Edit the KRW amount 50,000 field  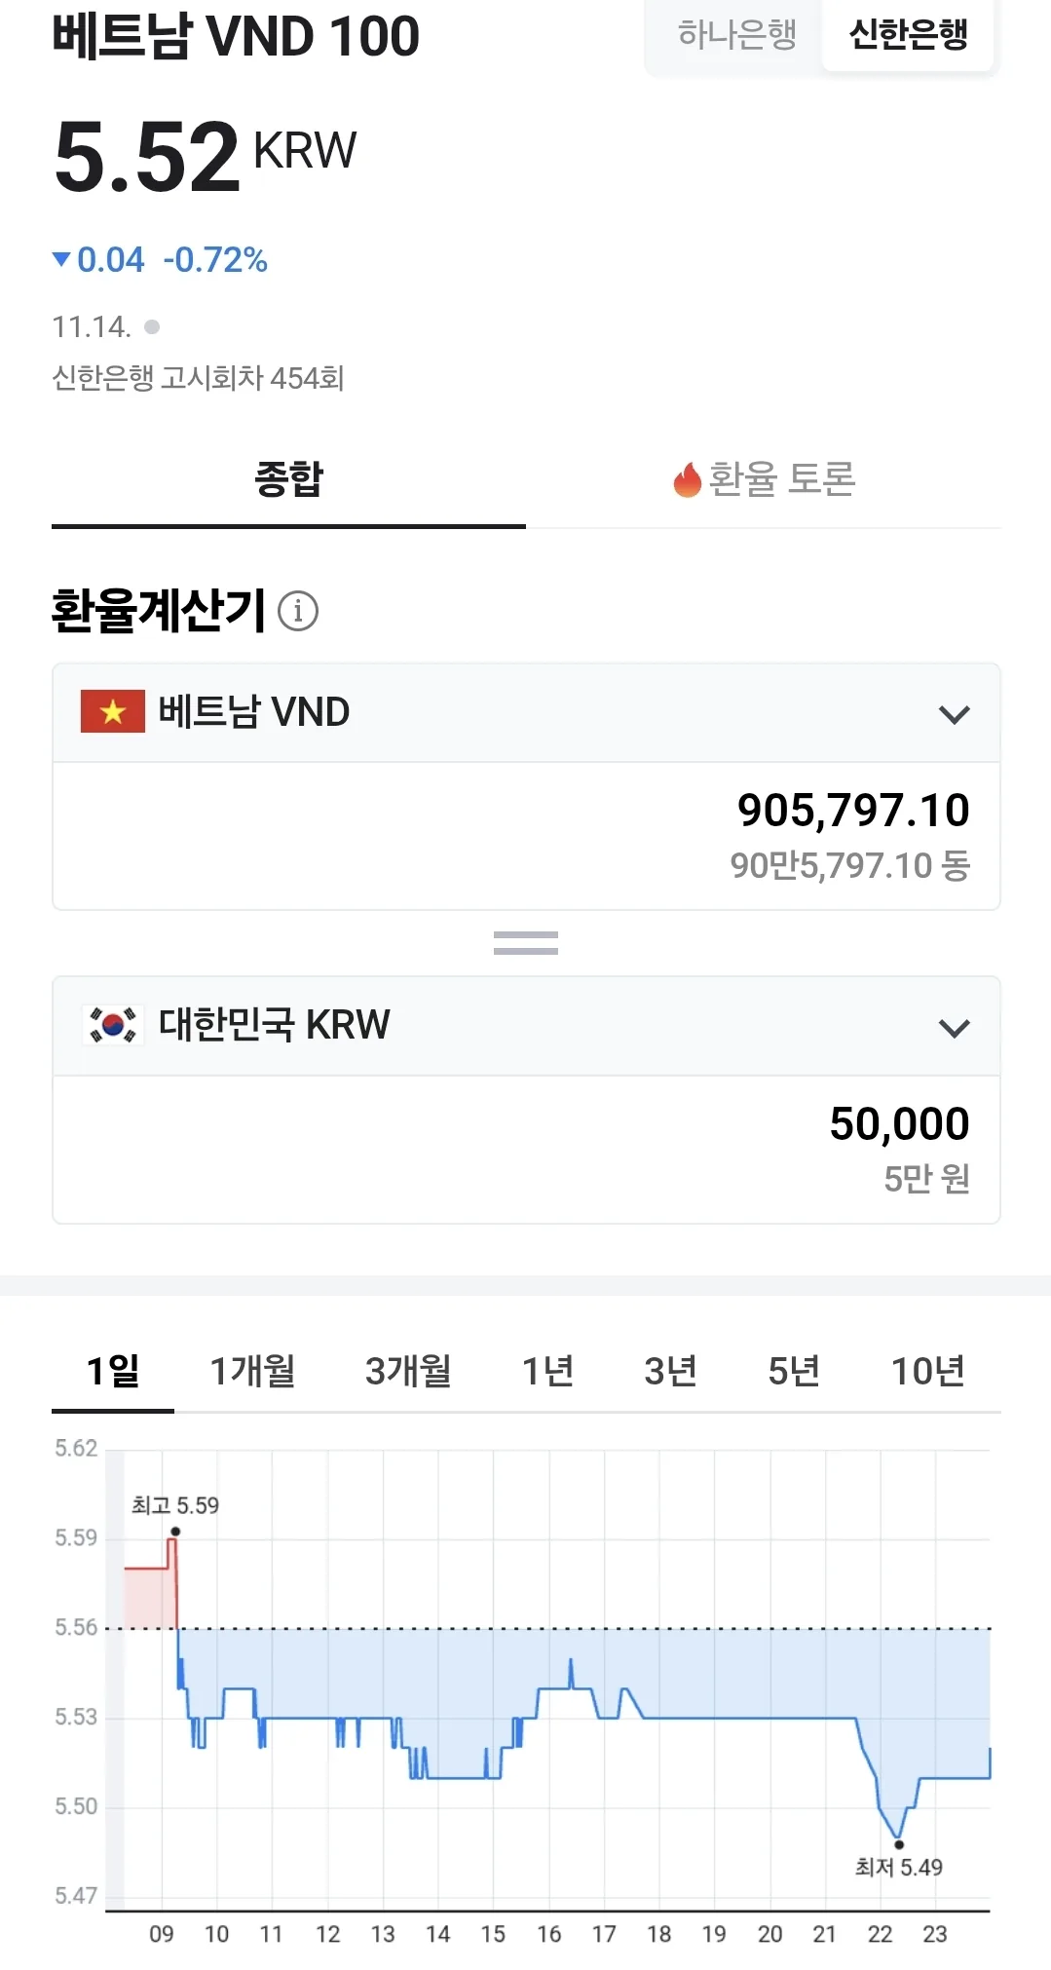pyautogui.click(x=526, y=1150)
